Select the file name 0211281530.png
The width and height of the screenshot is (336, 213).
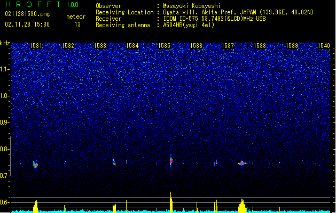tap(27, 14)
